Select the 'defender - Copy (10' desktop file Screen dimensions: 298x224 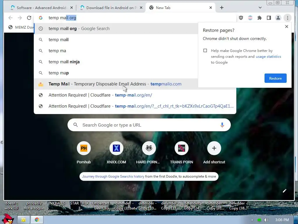click(148, 206)
